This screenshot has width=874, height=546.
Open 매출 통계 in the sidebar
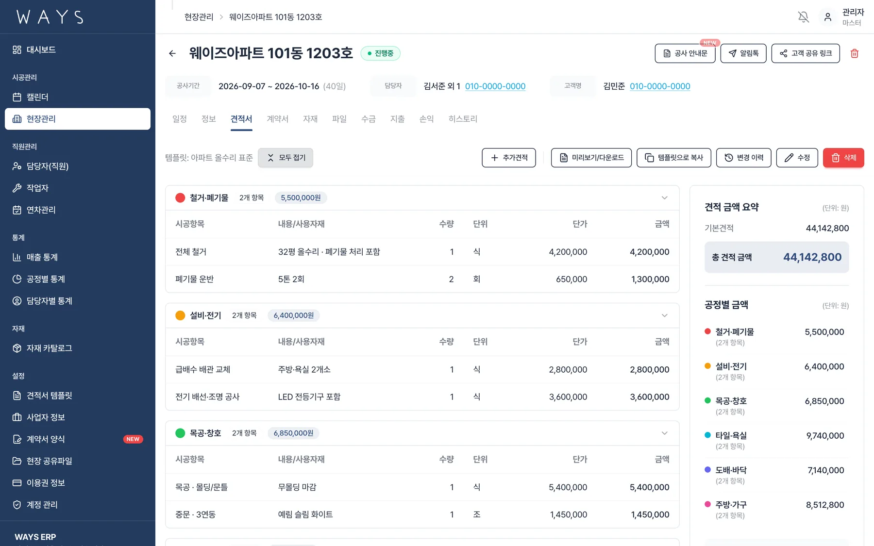click(x=78, y=257)
